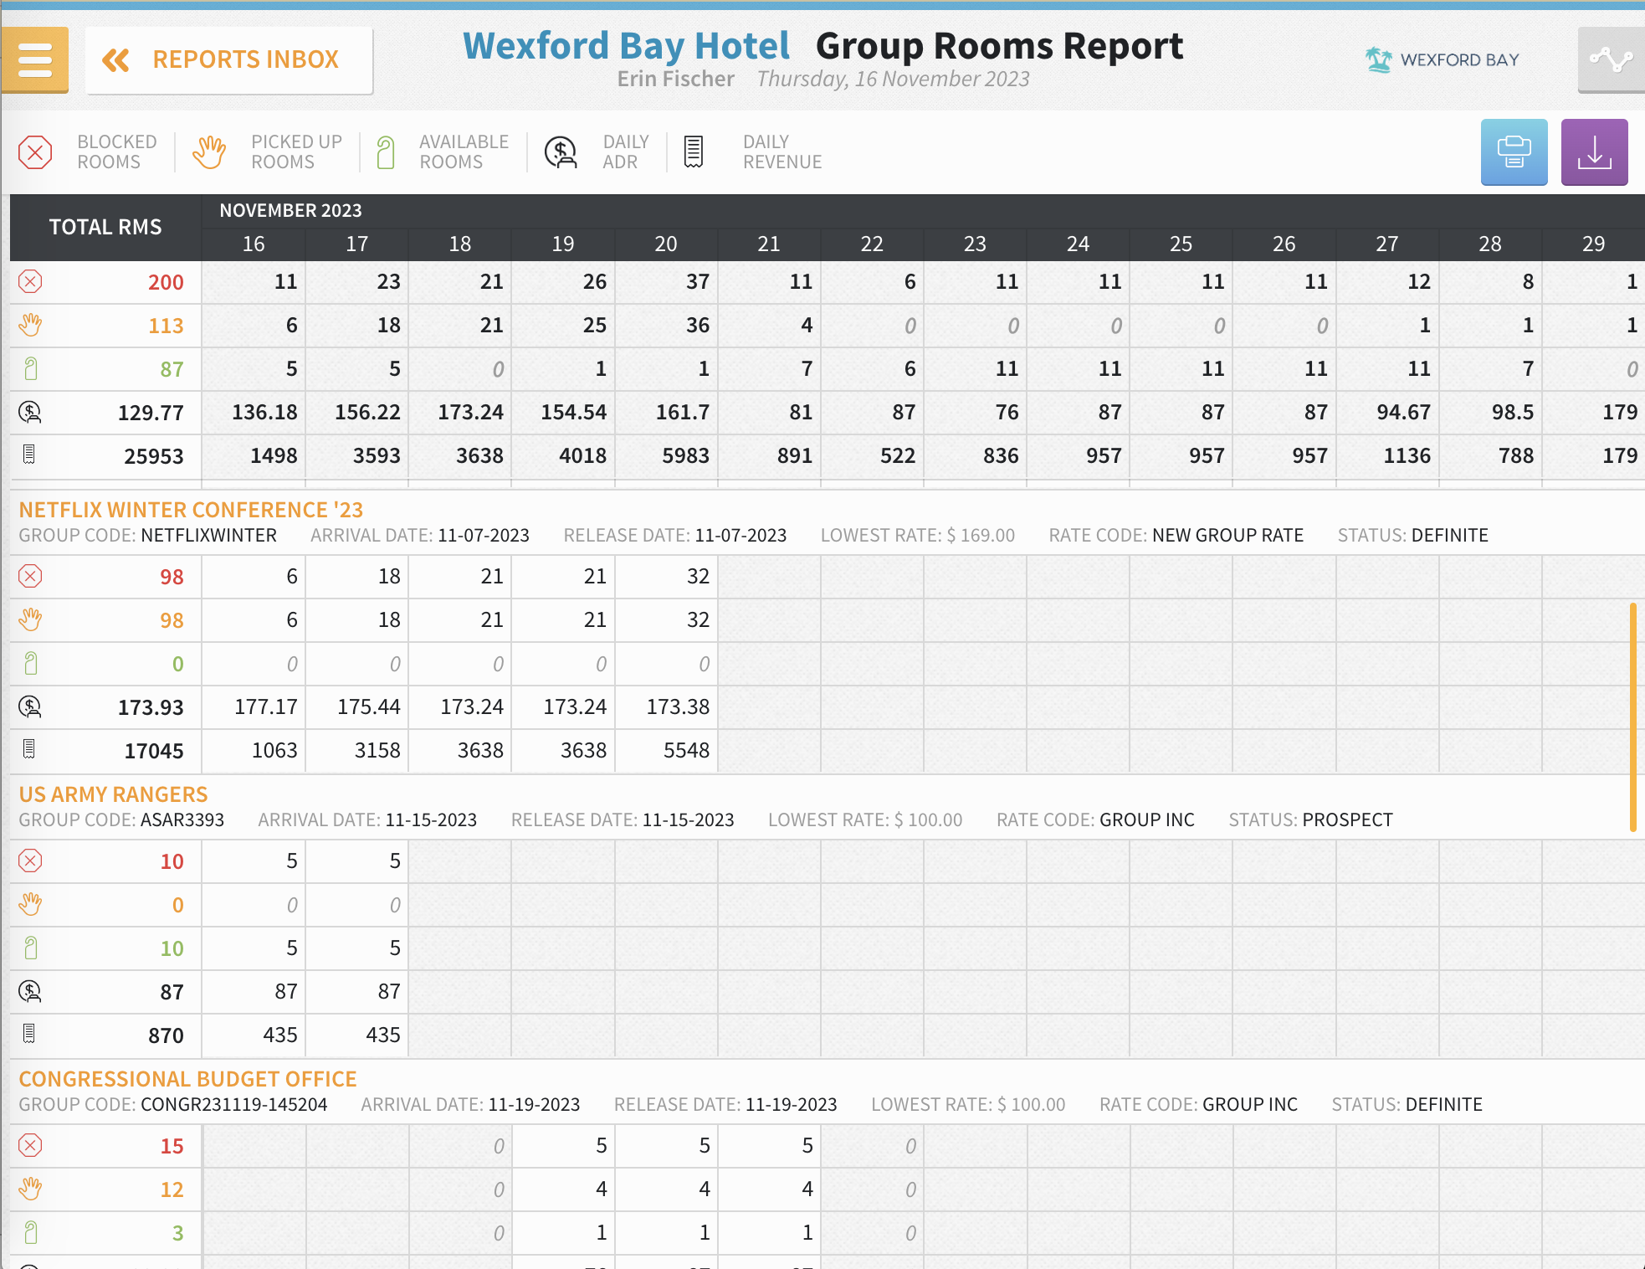Viewport: 1645px width, 1269px height.
Task: Open Congressional Budget Office group
Action: point(187,1079)
